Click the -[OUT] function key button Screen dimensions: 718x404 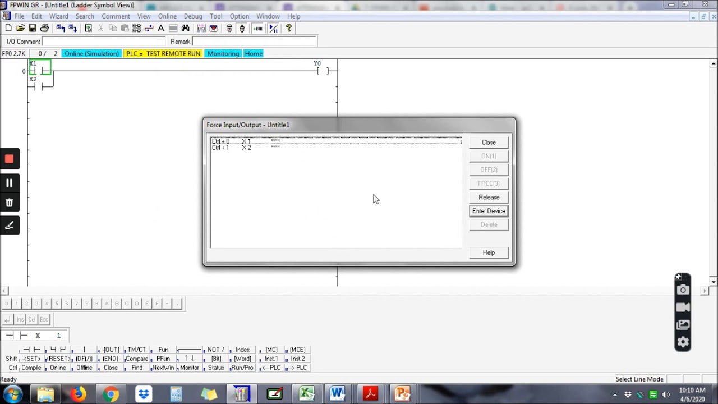pos(111,350)
